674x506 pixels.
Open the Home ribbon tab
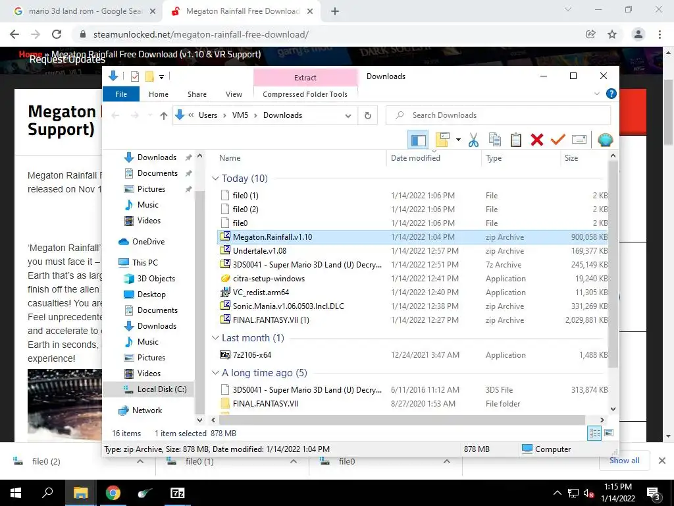coord(159,94)
